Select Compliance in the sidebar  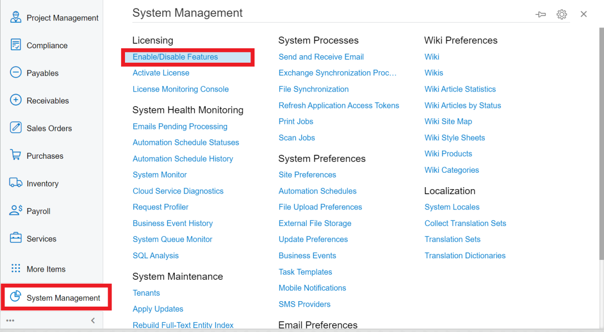pyautogui.click(x=46, y=45)
